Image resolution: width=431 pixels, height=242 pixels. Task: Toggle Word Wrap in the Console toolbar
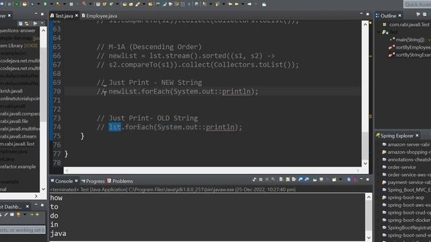(294, 179)
